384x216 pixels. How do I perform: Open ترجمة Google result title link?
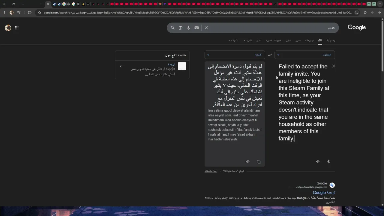(x=324, y=193)
